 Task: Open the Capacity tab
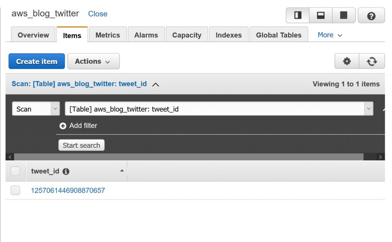pos(187,35)
